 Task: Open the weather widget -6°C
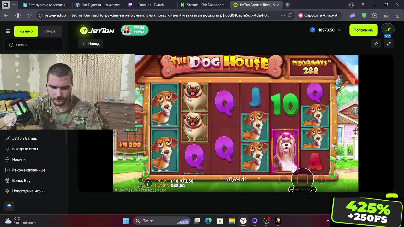(21, 221)
